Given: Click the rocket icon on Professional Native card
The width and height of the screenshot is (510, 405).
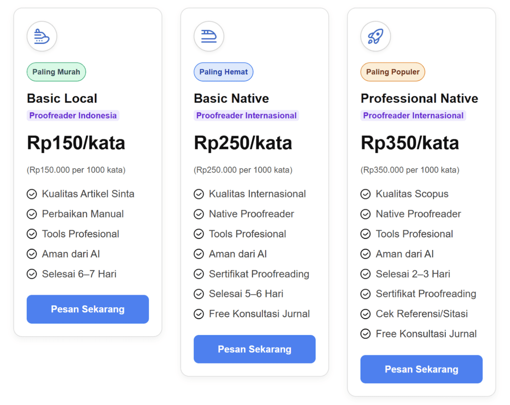Looking at the screenshot, I should (376, 36).
